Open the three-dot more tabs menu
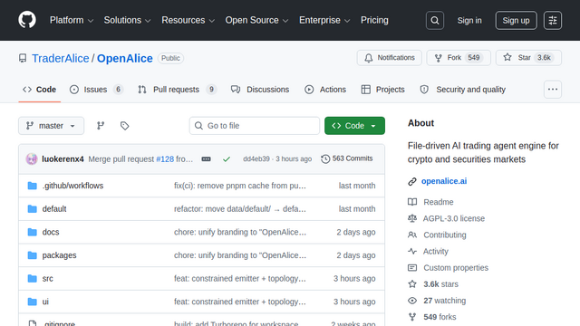This screenshot has height=326, width=580. click(553, 90)
